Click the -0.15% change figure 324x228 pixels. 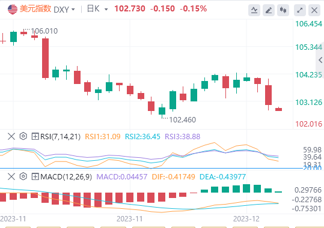193,8
